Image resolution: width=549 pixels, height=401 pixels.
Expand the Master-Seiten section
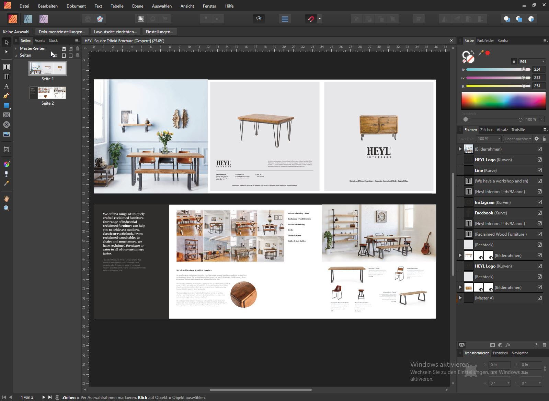point(16,48)
